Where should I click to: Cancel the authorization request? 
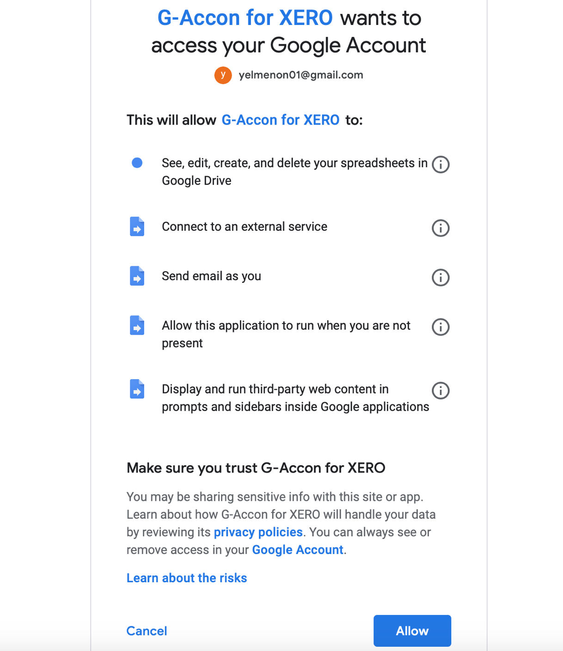point(147,631)
